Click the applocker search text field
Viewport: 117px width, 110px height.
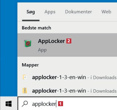click(x=67, y=104)
